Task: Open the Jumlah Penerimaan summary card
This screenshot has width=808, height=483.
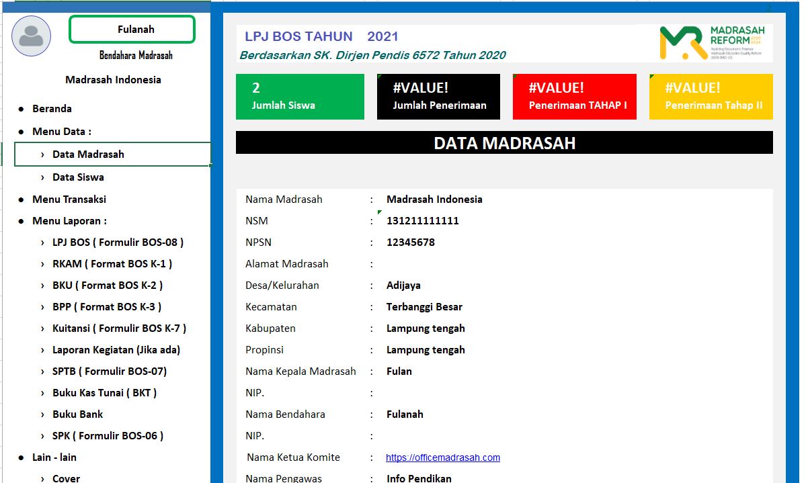Action: coord(438,96)
